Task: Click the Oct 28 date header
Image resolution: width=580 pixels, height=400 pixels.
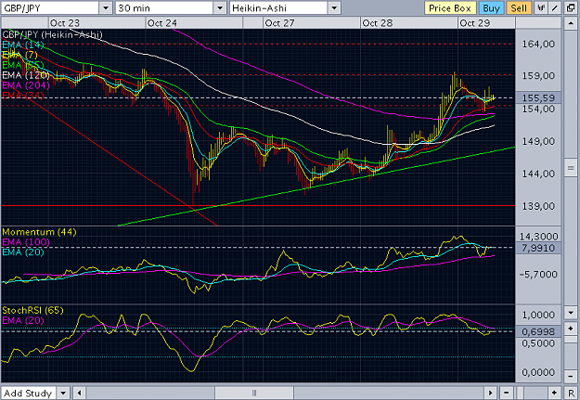Action: tap(378, 23)
